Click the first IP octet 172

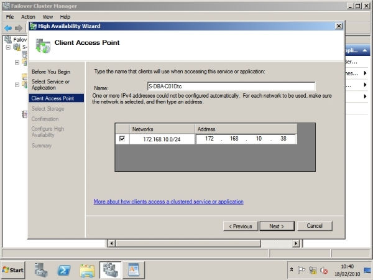[x=210, y=139]
